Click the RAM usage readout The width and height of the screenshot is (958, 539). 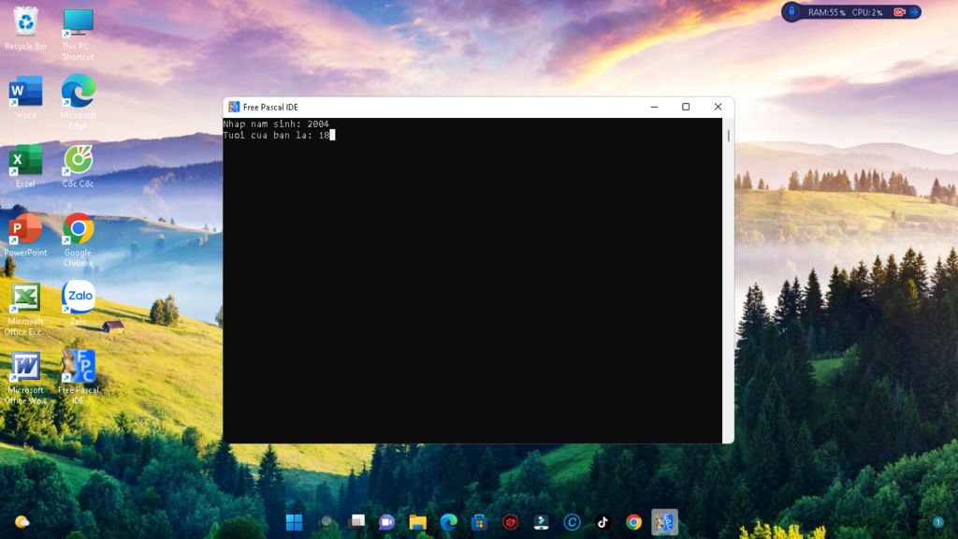(827, 12)
